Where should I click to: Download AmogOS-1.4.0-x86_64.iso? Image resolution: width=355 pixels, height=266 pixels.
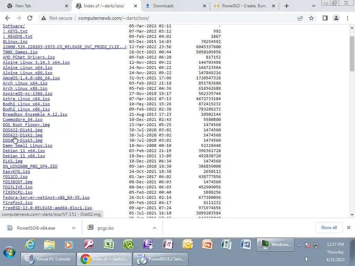[31, 78]
